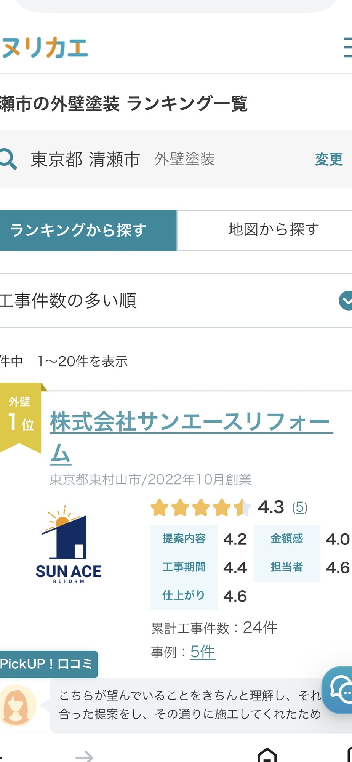Expand the 工事件数の多い順 sort dropdown
This screenshot has height=762, width=352.
(x=176, y=301)
